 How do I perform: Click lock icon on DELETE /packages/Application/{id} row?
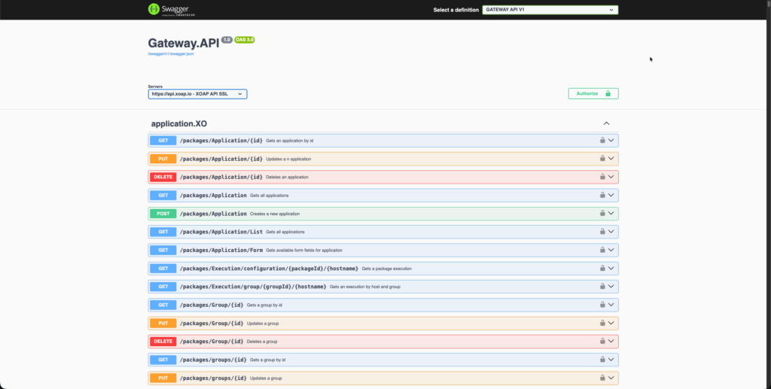point(602,177)
